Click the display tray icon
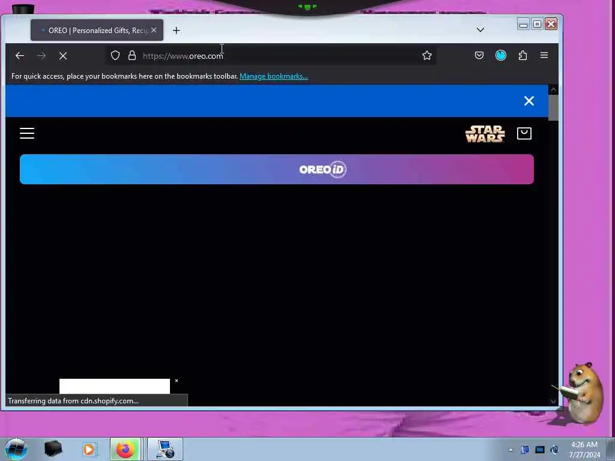This screenshot has width=615, height=461. 540,450
